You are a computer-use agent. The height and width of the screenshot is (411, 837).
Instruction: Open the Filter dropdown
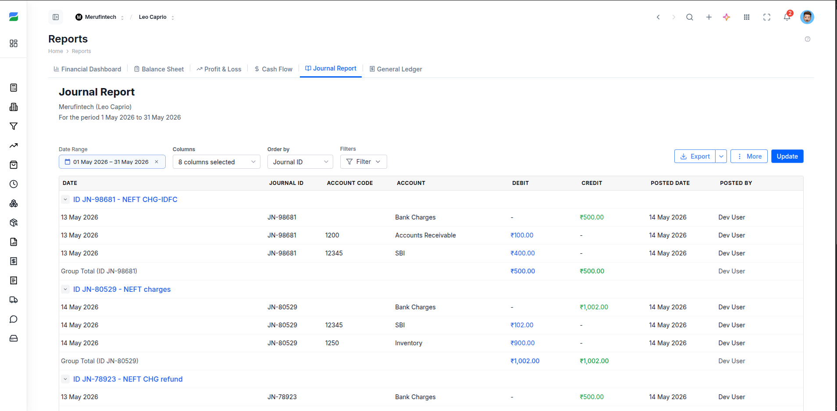(363, 162)
